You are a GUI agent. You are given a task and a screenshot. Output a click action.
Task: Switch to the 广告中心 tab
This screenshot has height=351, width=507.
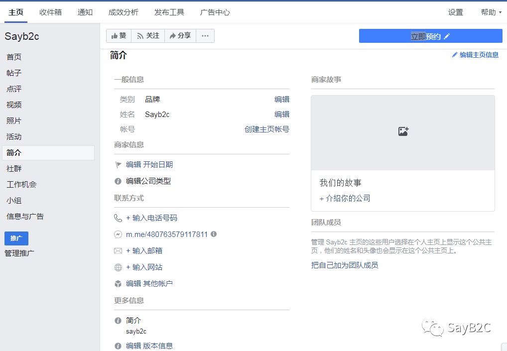[x=215, y=12]
